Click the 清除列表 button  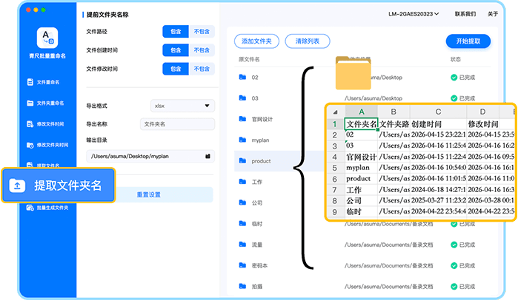(x=307, y=41)
